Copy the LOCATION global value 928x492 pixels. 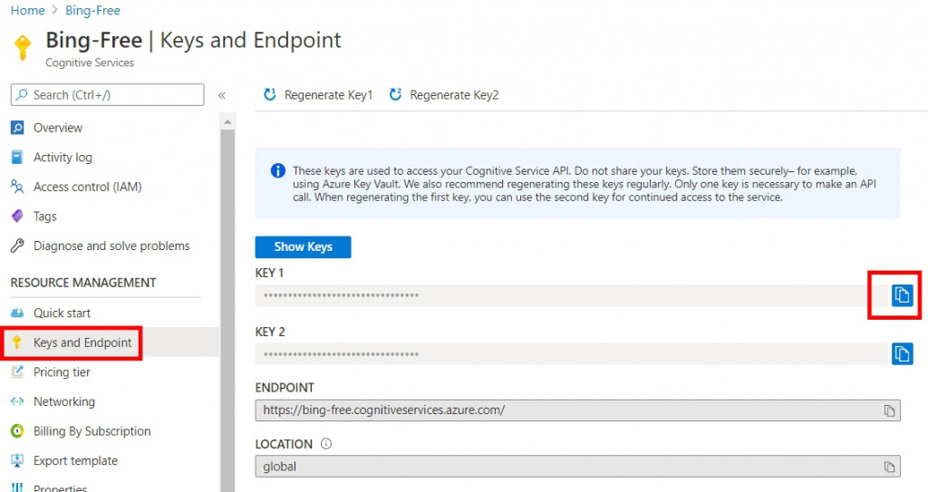pyautogui.click(x=890, y=468)
